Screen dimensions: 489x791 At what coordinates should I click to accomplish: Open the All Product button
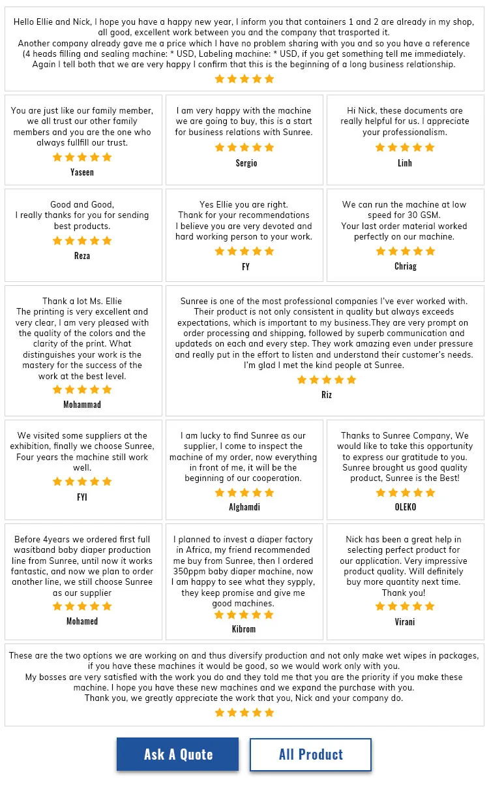[x=310, y=754]
